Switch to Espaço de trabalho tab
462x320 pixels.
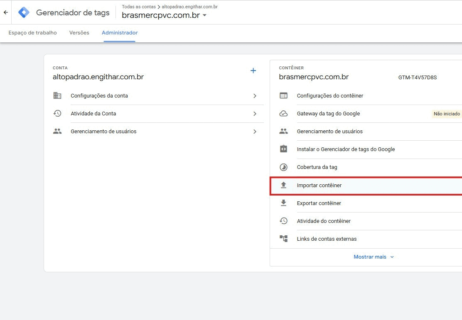32,33
